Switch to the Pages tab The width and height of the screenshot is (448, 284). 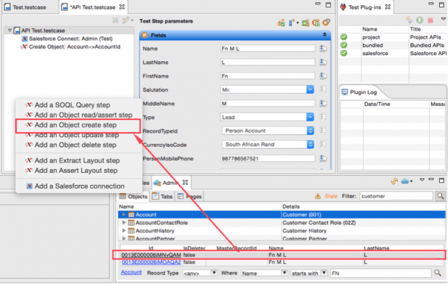click(x=190, y=197)
